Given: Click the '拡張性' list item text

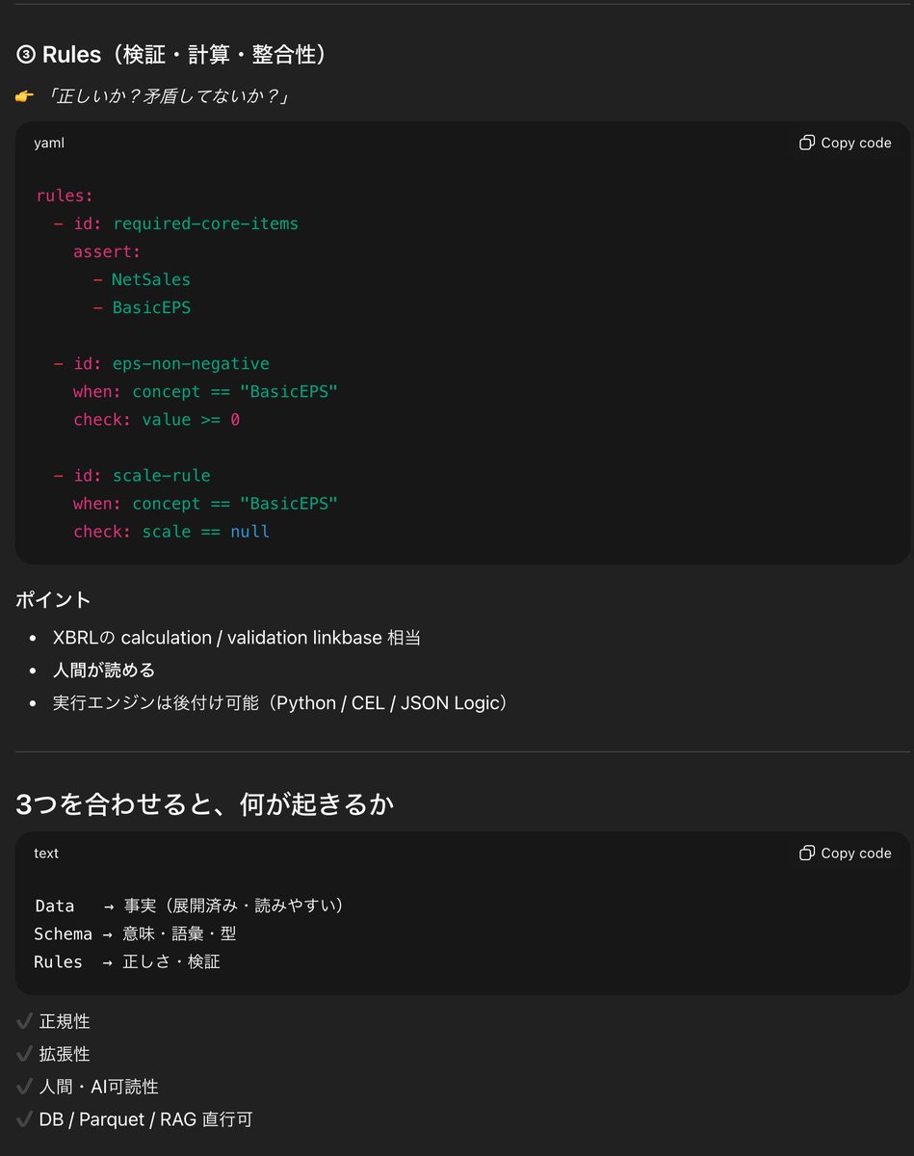Looking at the screenshot, I should pyautogui.click(x=65, y=1054).
